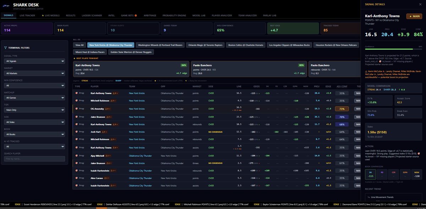
Task: Switch to the Live Tracker tab
Action: pyautogui.click(x=27, y=16)
